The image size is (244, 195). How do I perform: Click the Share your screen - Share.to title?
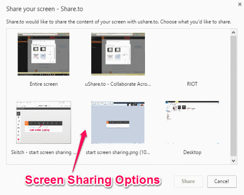pos(44,9)
